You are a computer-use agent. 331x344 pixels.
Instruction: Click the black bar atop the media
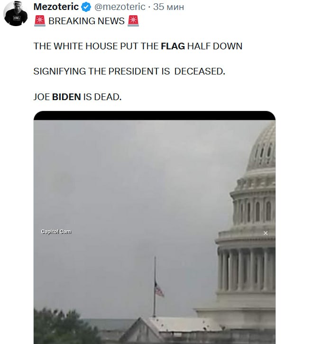point(155,116)
